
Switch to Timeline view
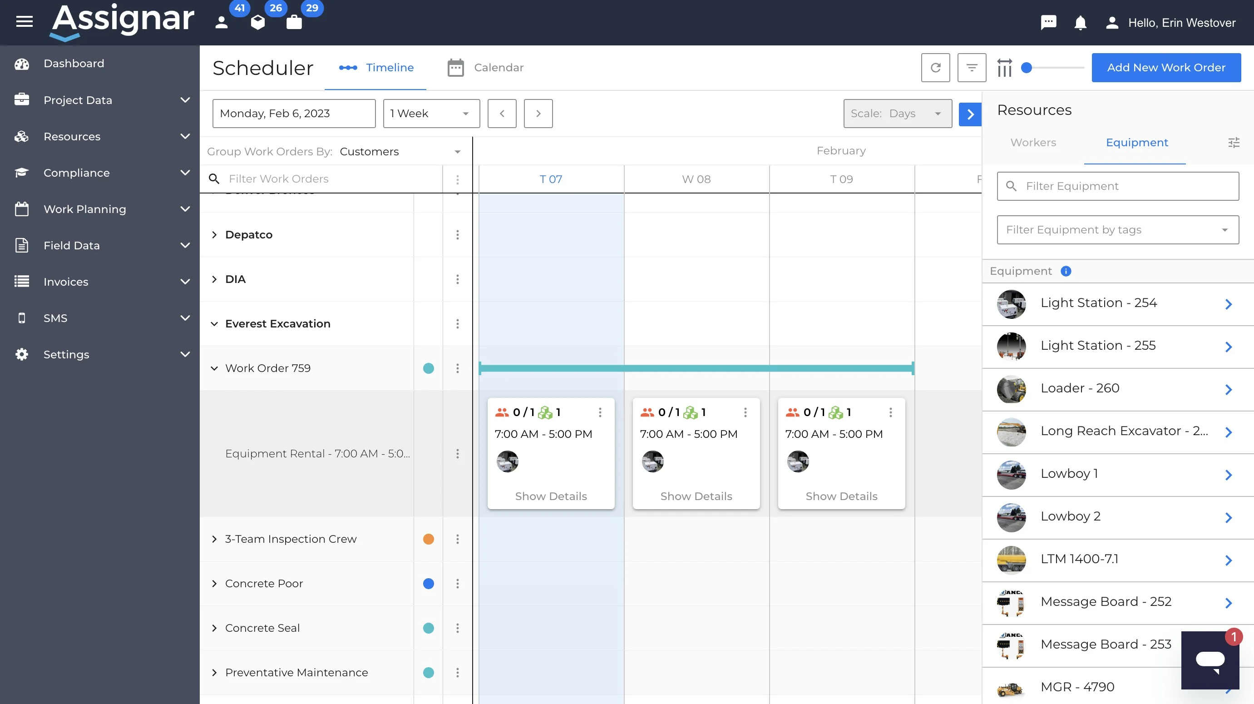(376, 68)
